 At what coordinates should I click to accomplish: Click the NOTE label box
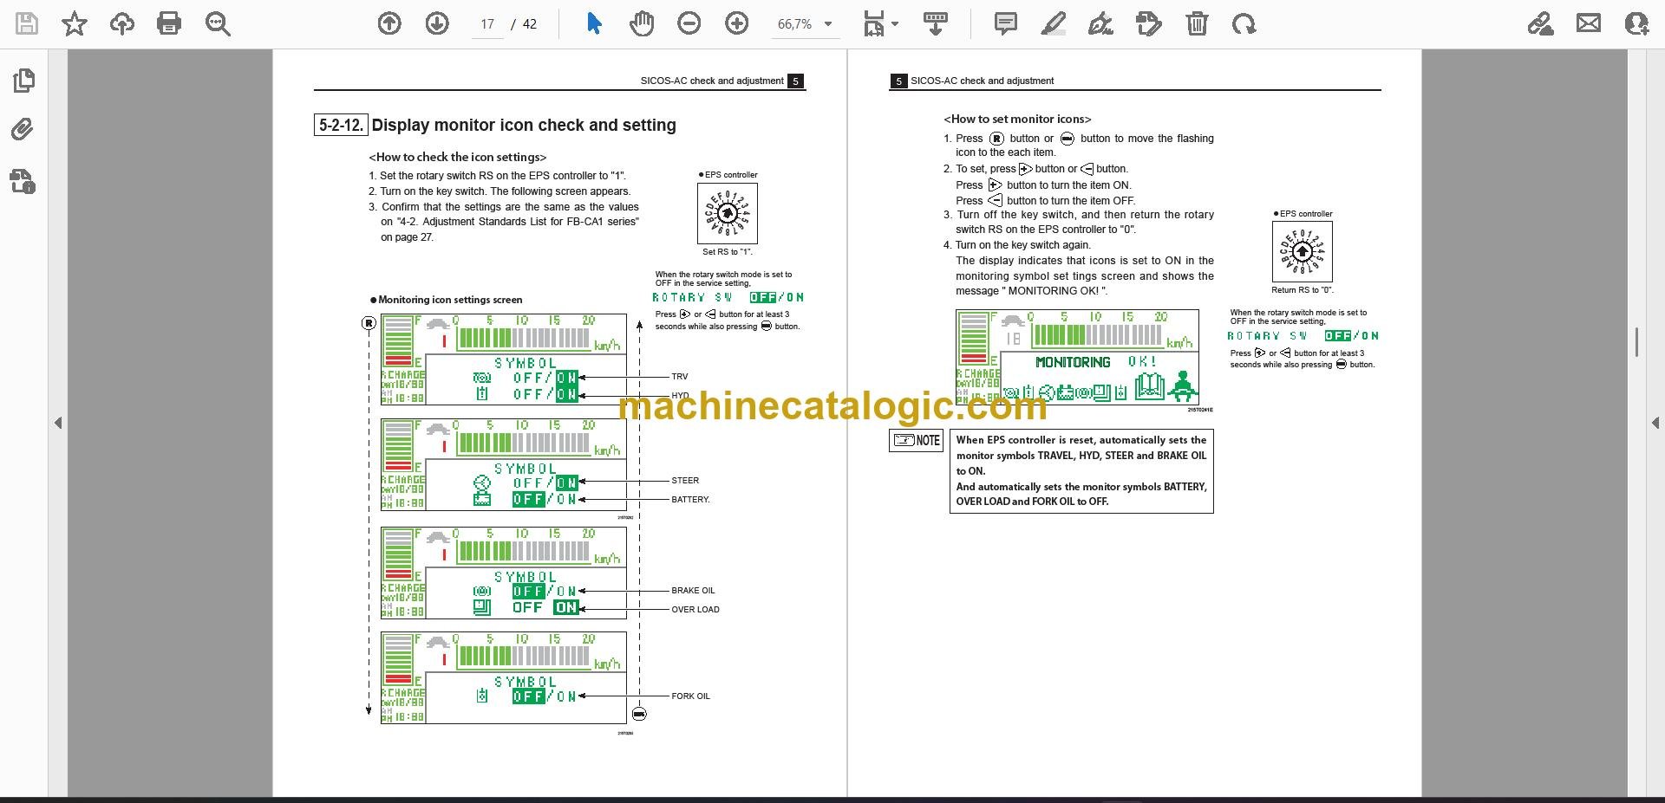917,440
